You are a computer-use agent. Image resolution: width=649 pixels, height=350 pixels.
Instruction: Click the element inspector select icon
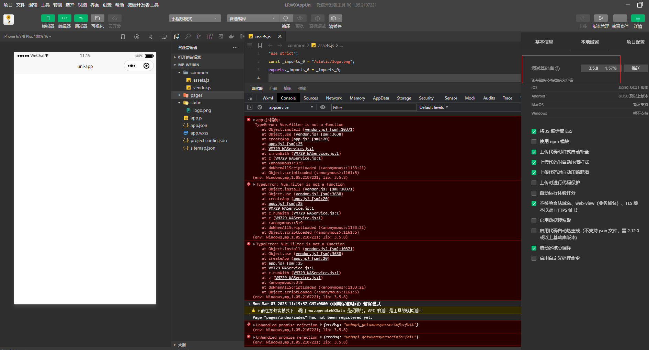250,98
